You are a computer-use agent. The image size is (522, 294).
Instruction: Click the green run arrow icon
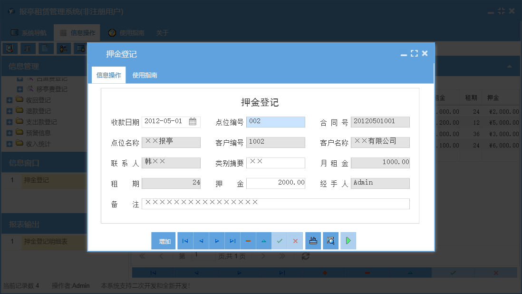point(348,241)
